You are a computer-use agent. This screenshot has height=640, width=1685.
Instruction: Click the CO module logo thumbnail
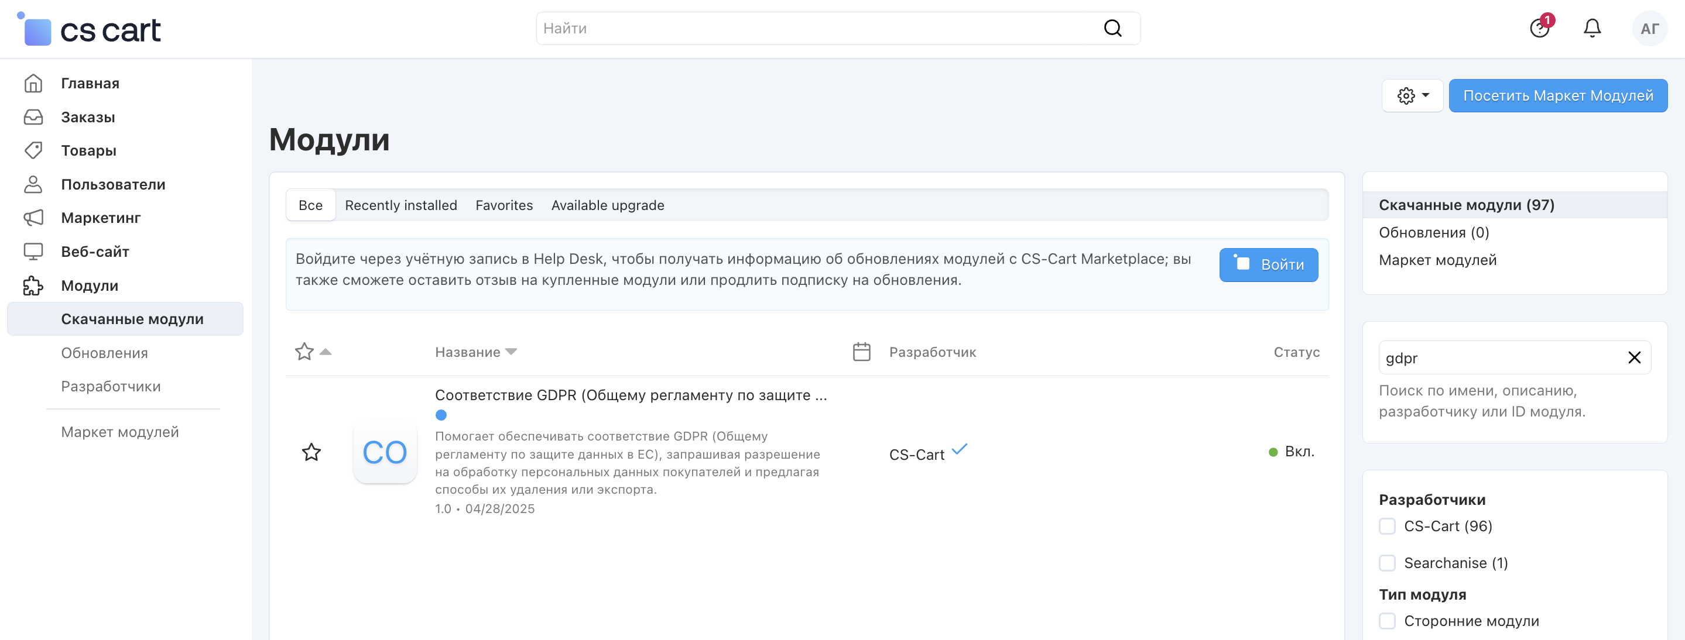pos(385,452)
